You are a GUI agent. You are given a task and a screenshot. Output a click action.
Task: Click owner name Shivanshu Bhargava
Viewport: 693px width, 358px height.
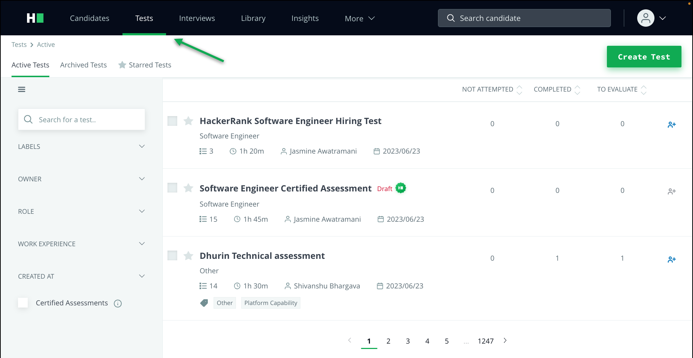327,286
